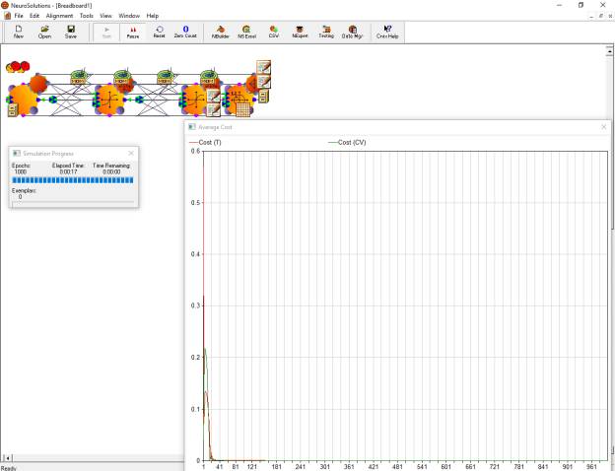Close the Average Cost graph window
Viewport: 615px width, 471px height.
pyautogui.click(x=603, y=127)
